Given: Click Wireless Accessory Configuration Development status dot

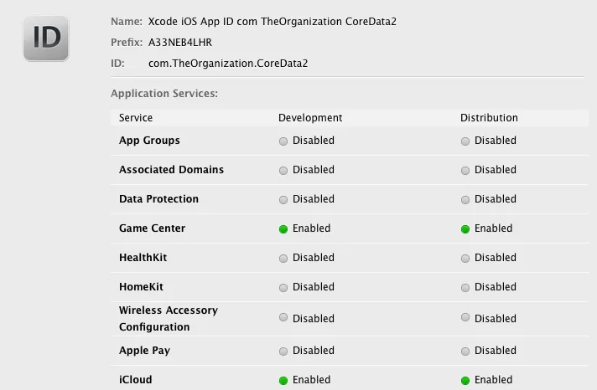Looking at the screenshot, I should coord(283,317).
